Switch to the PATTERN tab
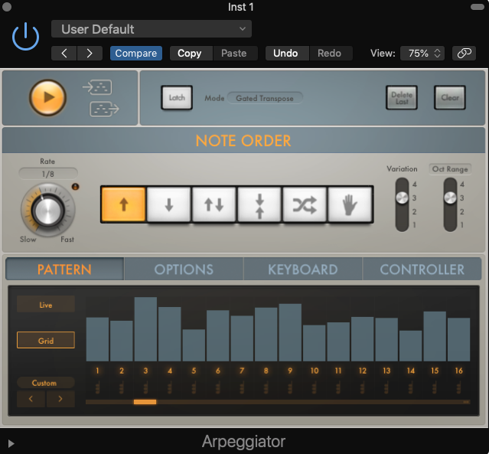 64,269
